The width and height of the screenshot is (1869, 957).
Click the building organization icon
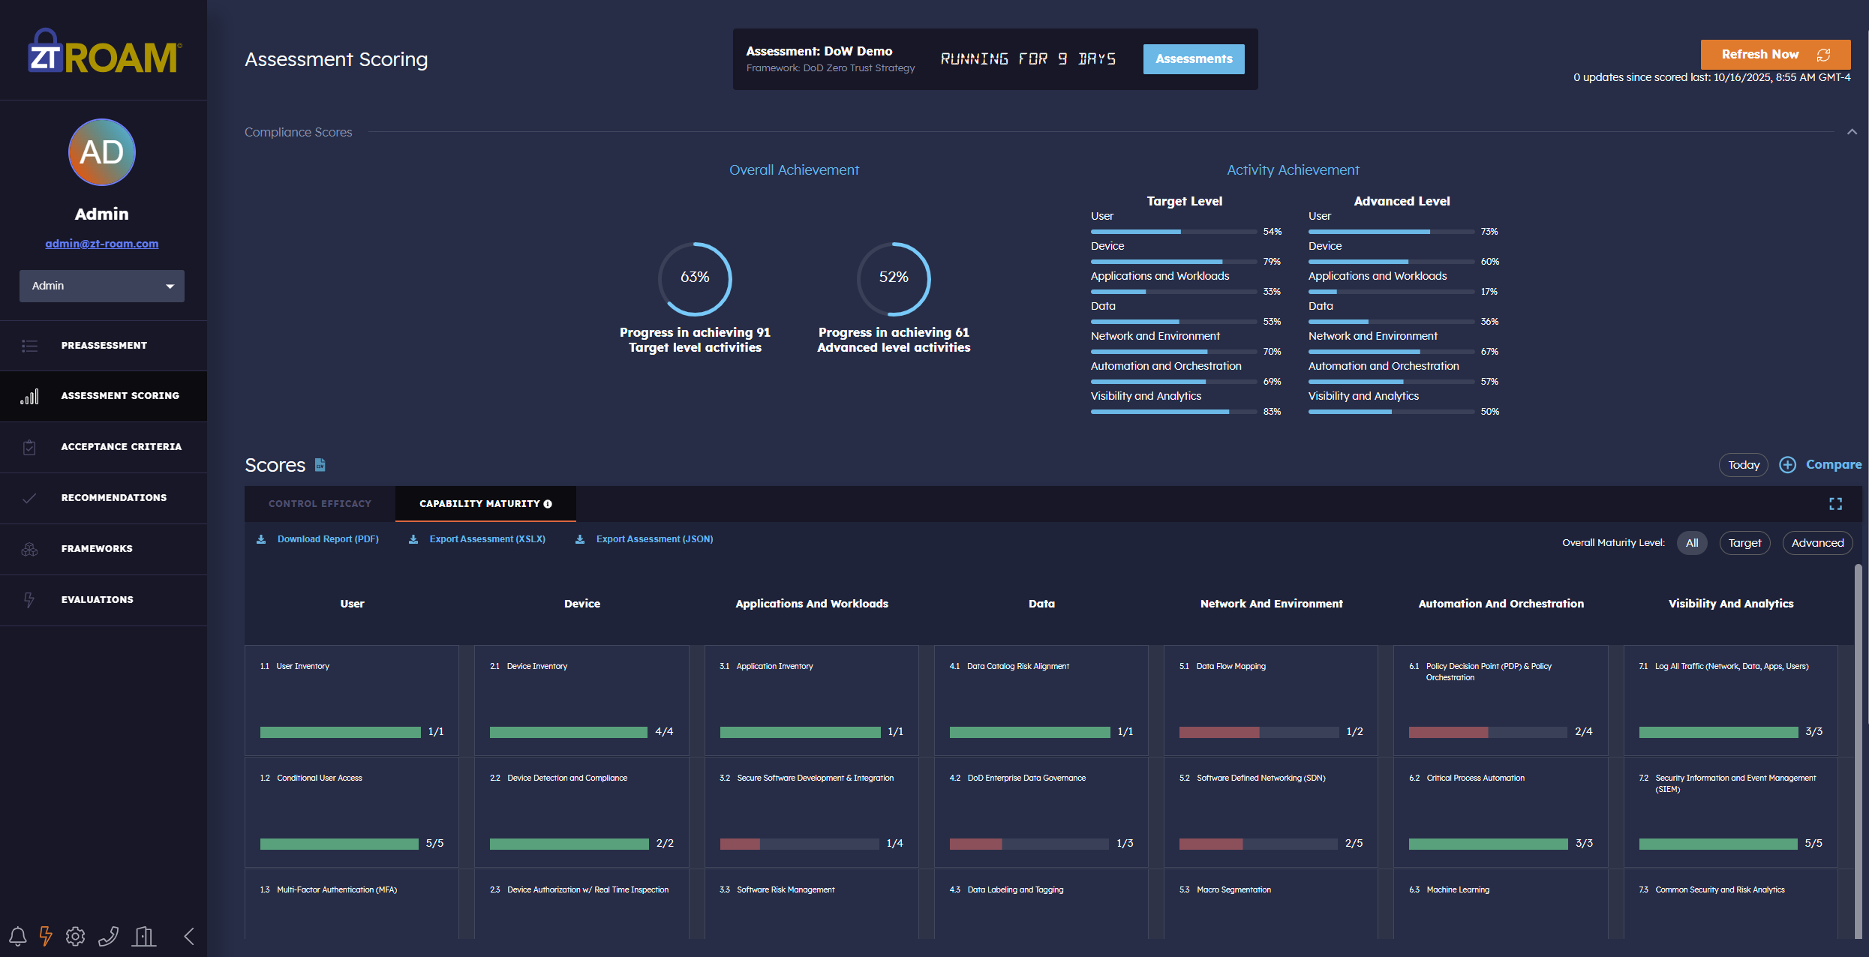(144, 936)
